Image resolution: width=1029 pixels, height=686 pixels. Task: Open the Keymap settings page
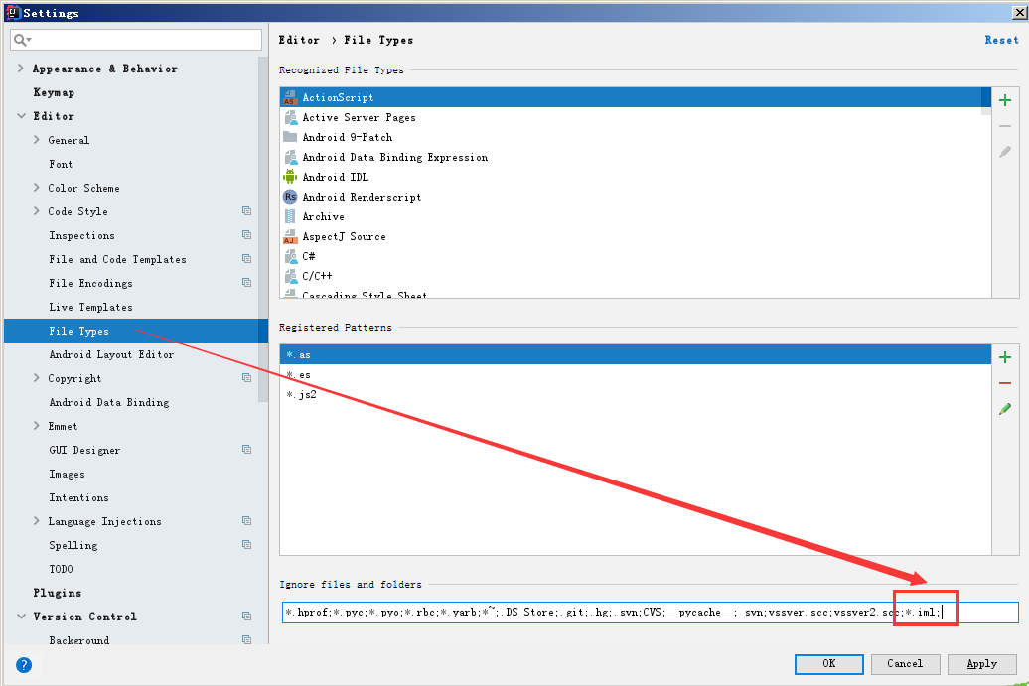(x=54, y=92)
